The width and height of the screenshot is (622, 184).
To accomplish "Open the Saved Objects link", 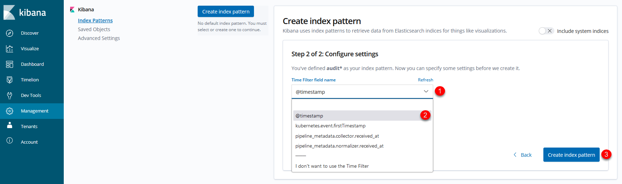I will [94, 29].
